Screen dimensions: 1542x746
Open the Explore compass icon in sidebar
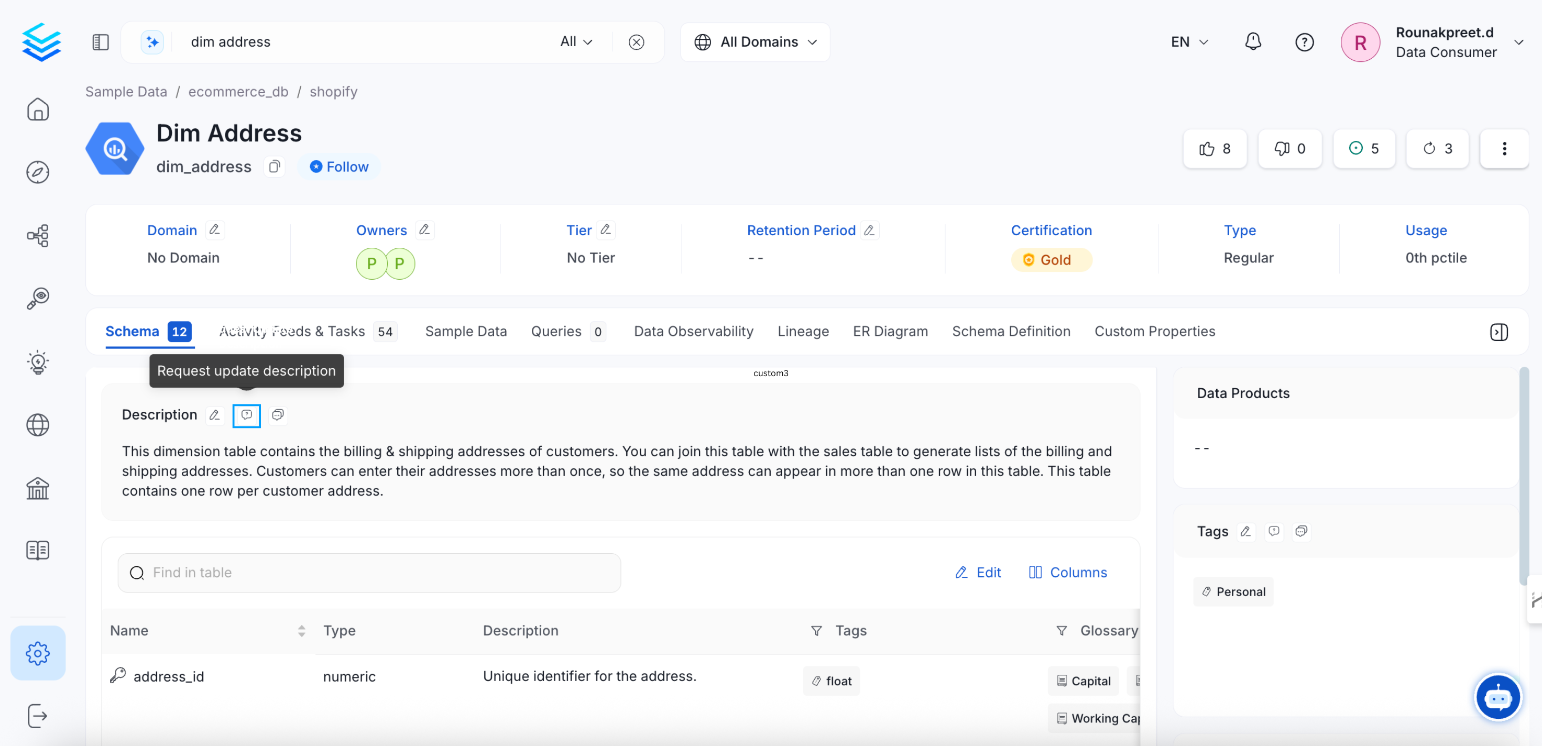tap(38, 172)
